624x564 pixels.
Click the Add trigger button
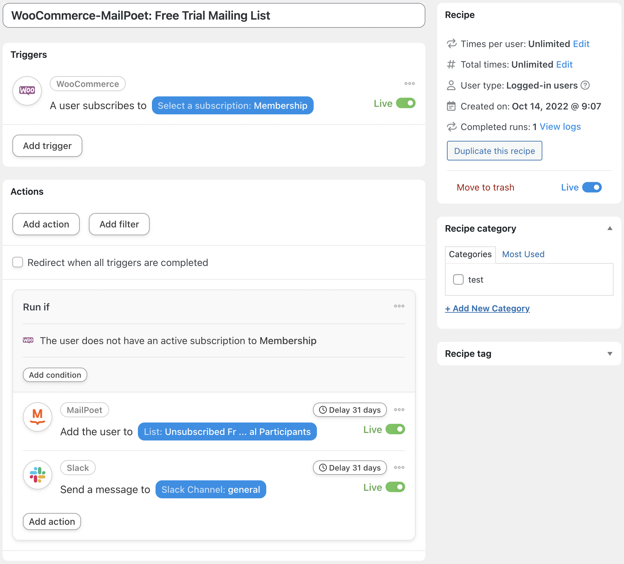point(47,146)
